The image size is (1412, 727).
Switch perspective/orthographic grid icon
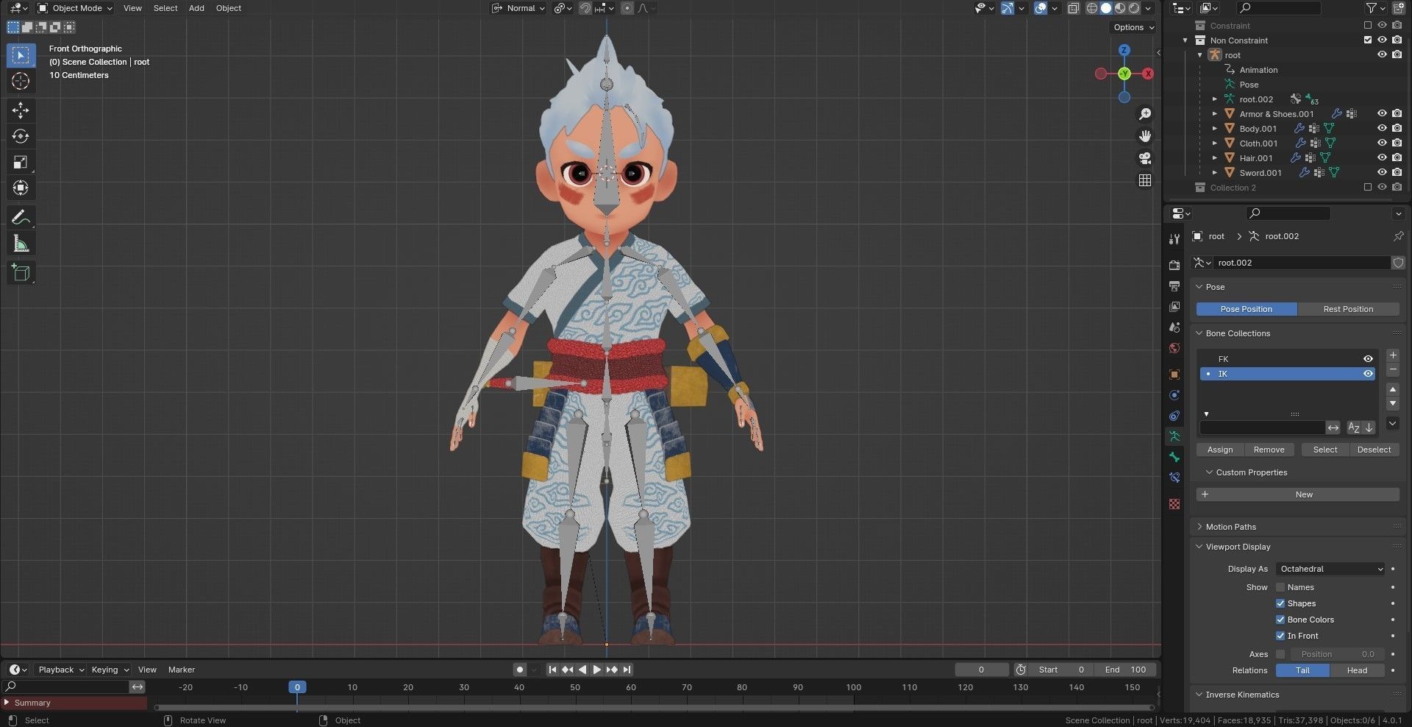tap(1145, 180)
